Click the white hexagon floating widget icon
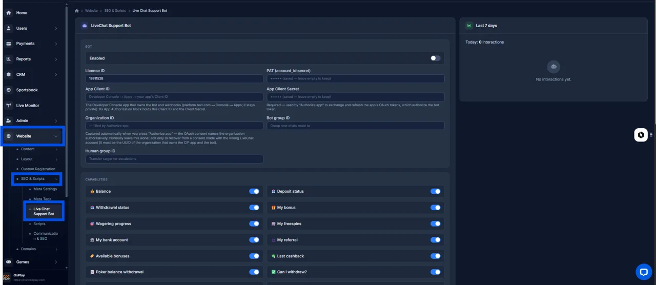656x285 pixels. pyautogui.click(x=641, y=135)
